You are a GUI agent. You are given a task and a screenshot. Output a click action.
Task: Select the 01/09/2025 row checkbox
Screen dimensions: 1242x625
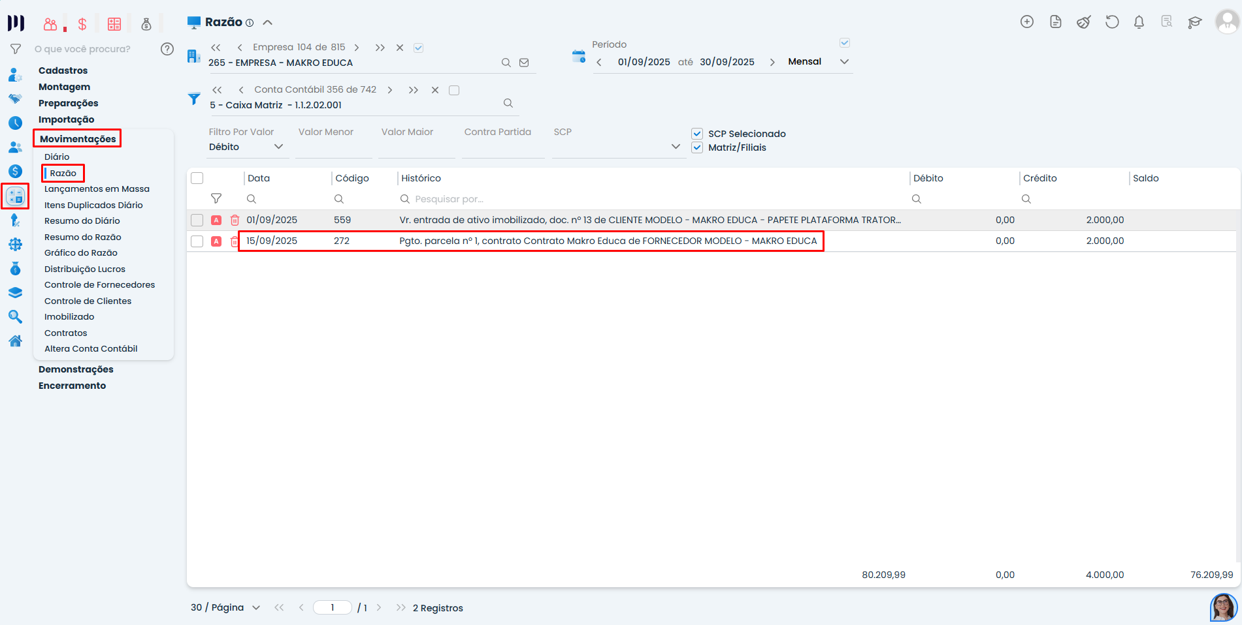(x=197, y=221)
